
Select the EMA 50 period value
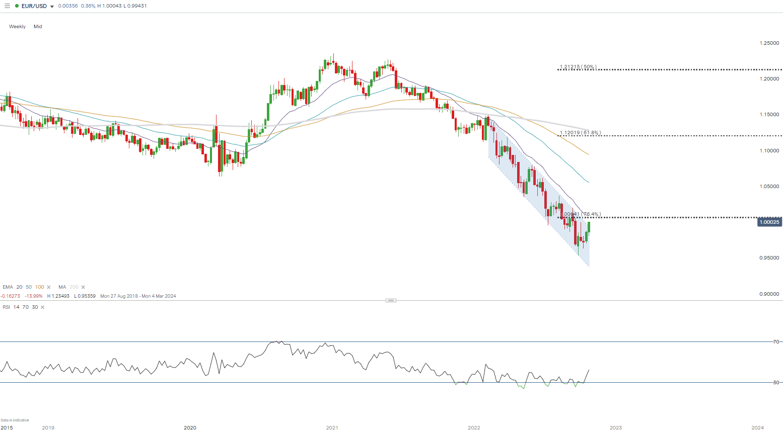[29, 287]
